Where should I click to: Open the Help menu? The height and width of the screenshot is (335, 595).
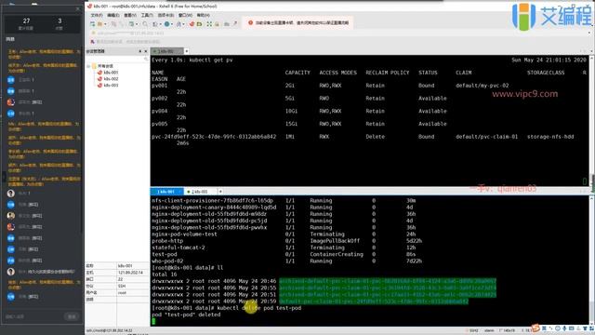203,15
